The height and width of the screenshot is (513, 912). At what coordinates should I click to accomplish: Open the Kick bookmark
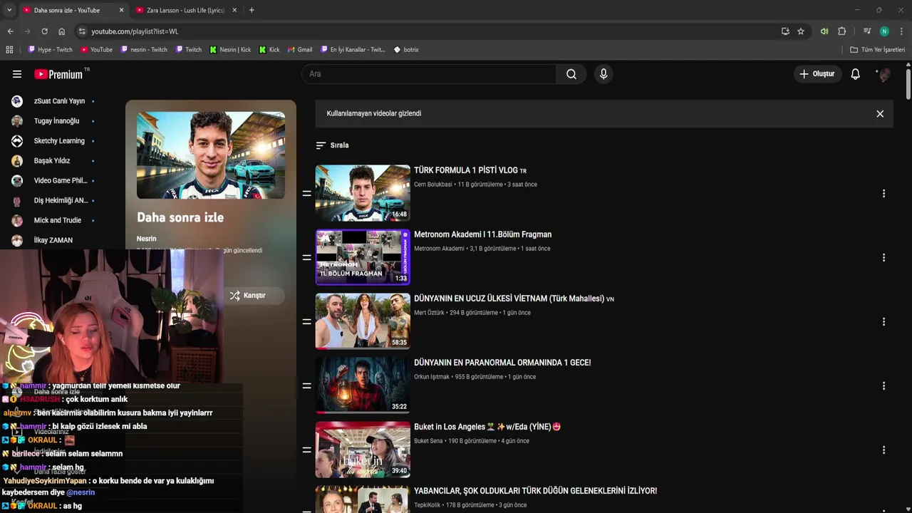coord(269,50)
